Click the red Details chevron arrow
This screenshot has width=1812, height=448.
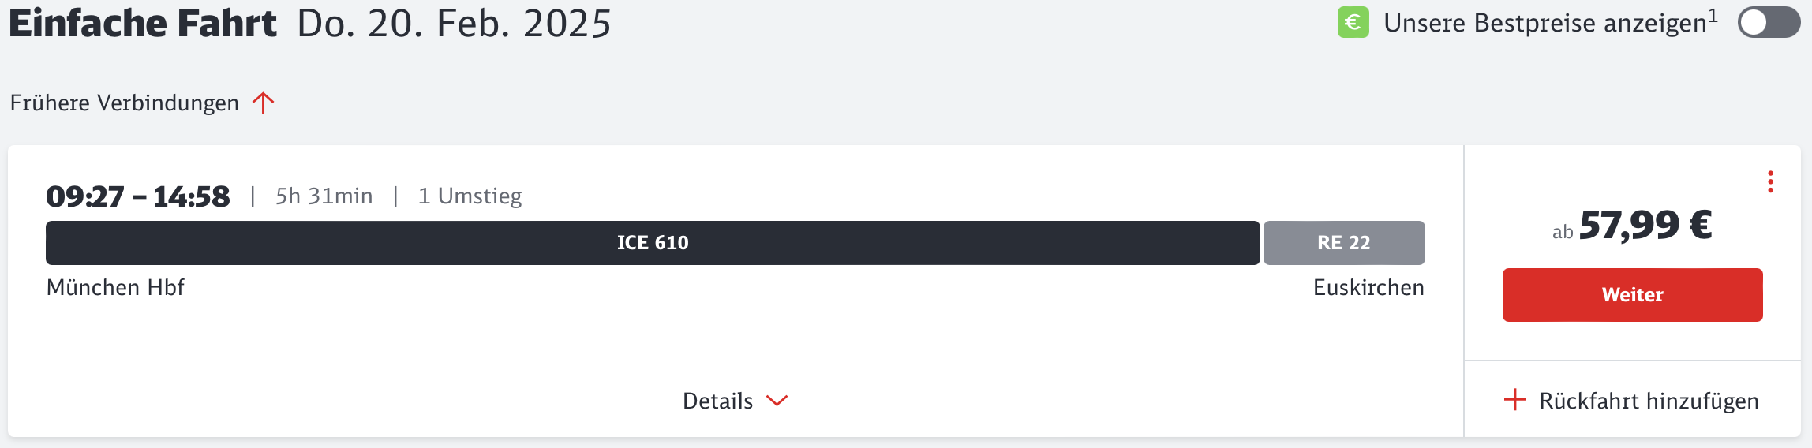(x=777, y=401)
